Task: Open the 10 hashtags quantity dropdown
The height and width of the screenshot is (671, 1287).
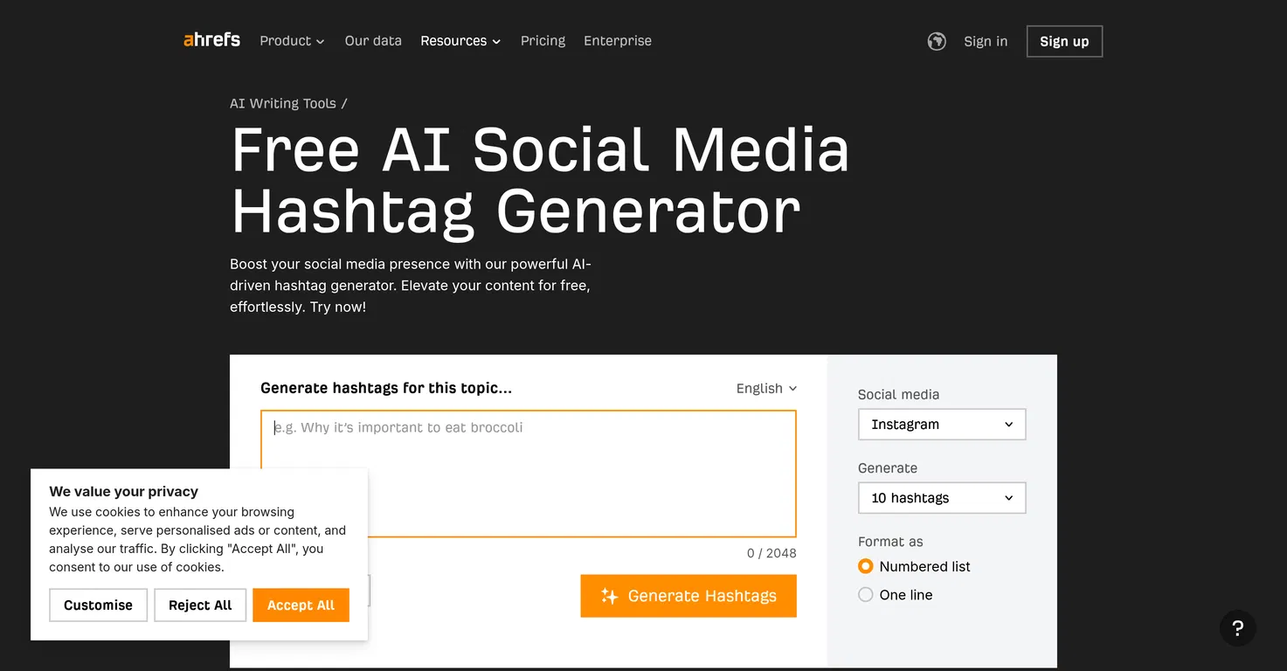Action: pyautogui.click(x=941, y=498)
